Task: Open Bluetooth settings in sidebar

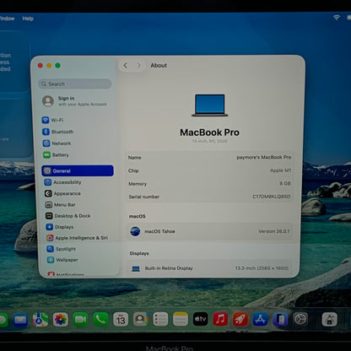Action: tap(58, 132)
